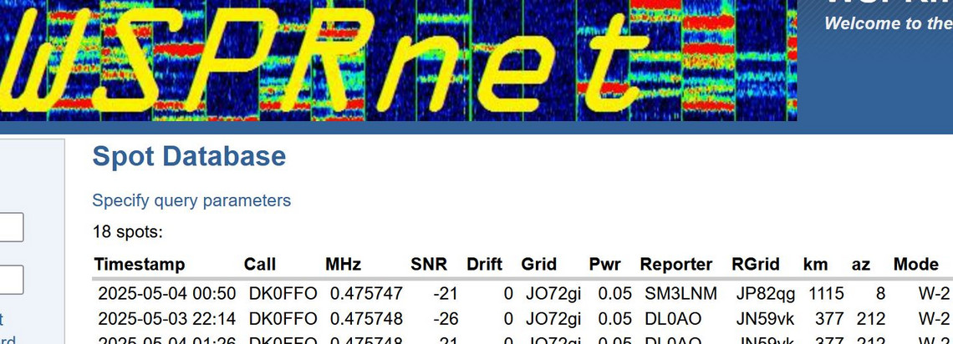This screenshot has height=344, width=953.
Task: Click the Mode column header
Action: tap(916, 265)
